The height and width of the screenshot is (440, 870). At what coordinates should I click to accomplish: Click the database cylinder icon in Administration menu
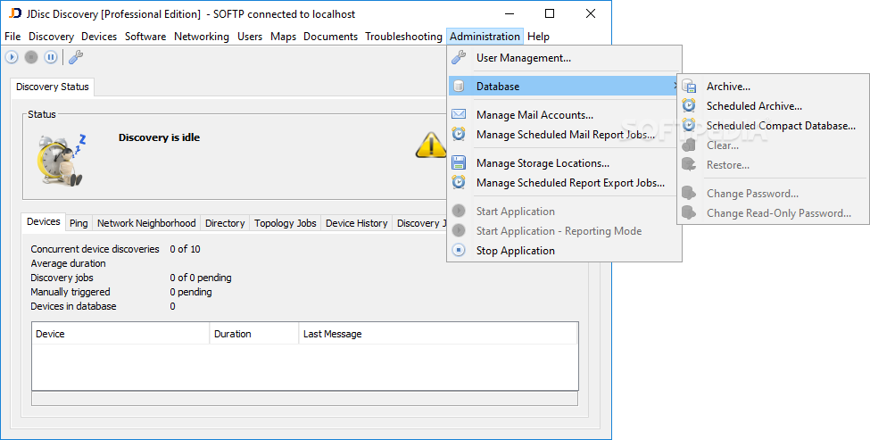click(x=459, y=86)
